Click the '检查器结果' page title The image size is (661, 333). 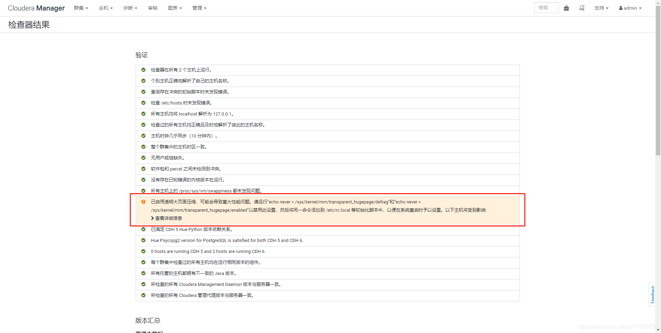tap(29, 25)
